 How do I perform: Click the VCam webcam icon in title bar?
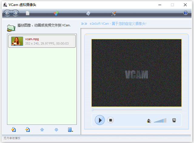coord(5,5)
